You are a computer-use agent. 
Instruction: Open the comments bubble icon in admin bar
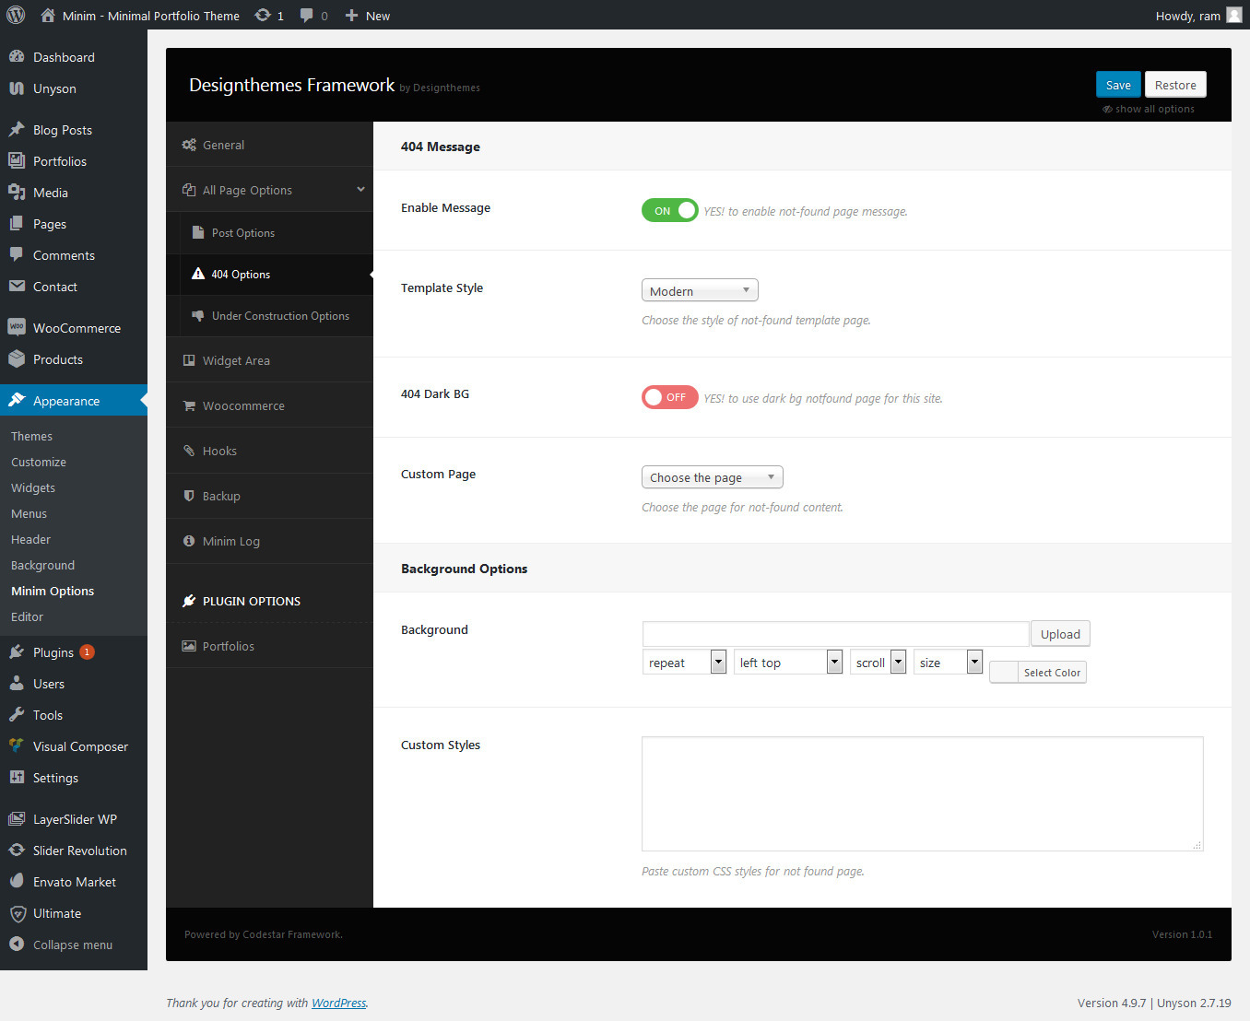click(x=307, y=16)
